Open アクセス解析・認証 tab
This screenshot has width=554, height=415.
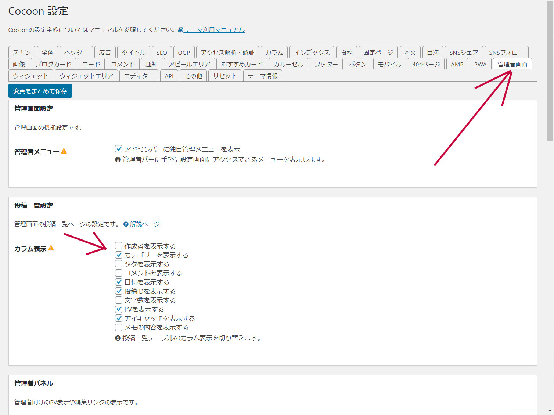point(228,52)
